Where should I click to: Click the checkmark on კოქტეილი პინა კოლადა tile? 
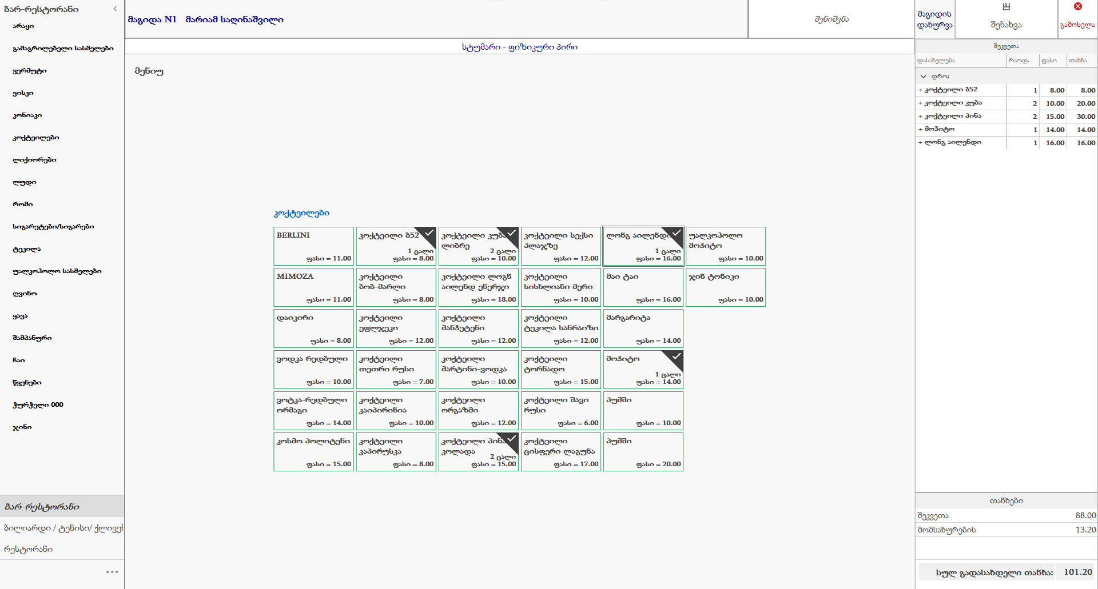(x=511, y=439)
